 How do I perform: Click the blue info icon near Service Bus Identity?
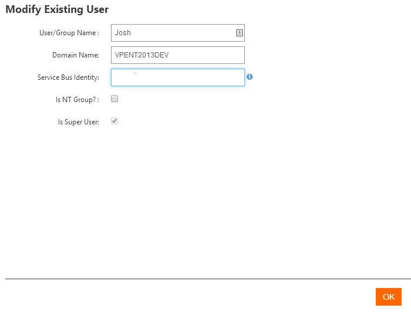250,77
